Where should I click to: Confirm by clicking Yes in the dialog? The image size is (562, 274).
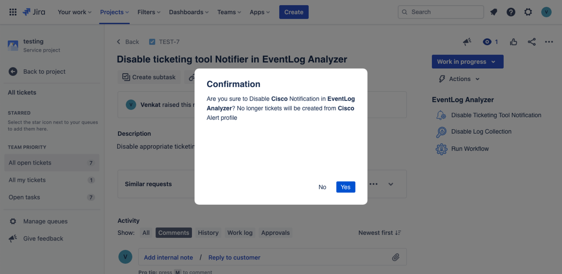click(x=345, y=187)
